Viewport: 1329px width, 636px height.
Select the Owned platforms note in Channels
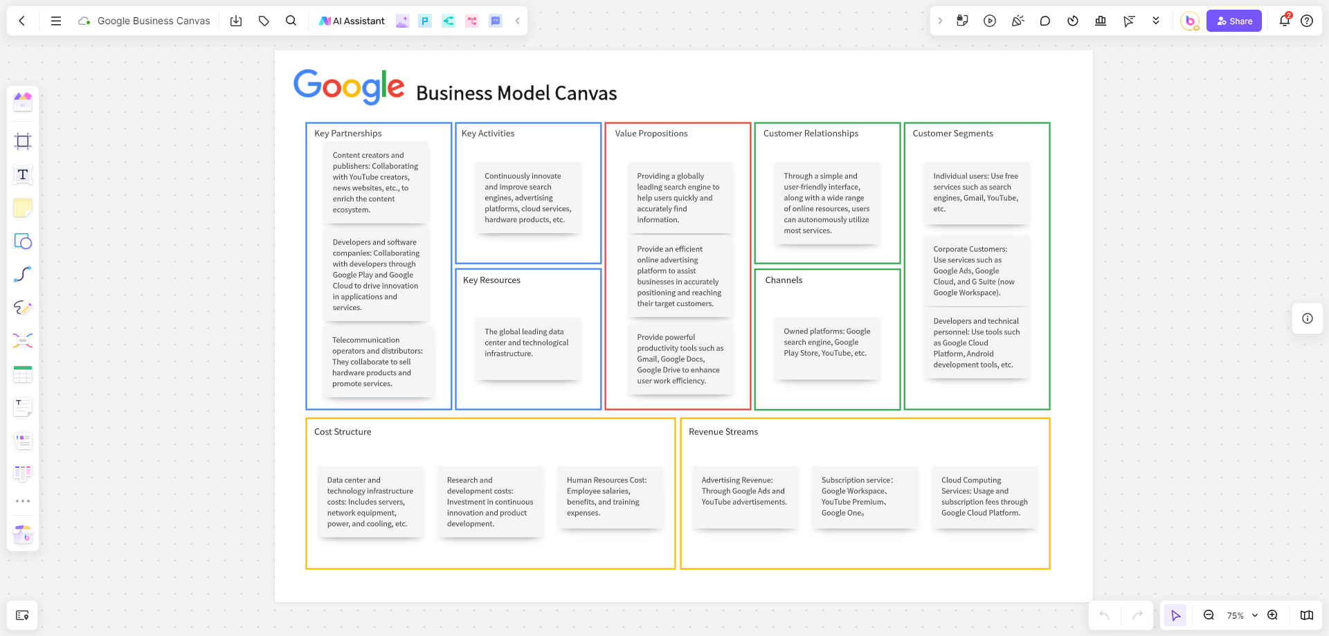click(x=827, y=348)
